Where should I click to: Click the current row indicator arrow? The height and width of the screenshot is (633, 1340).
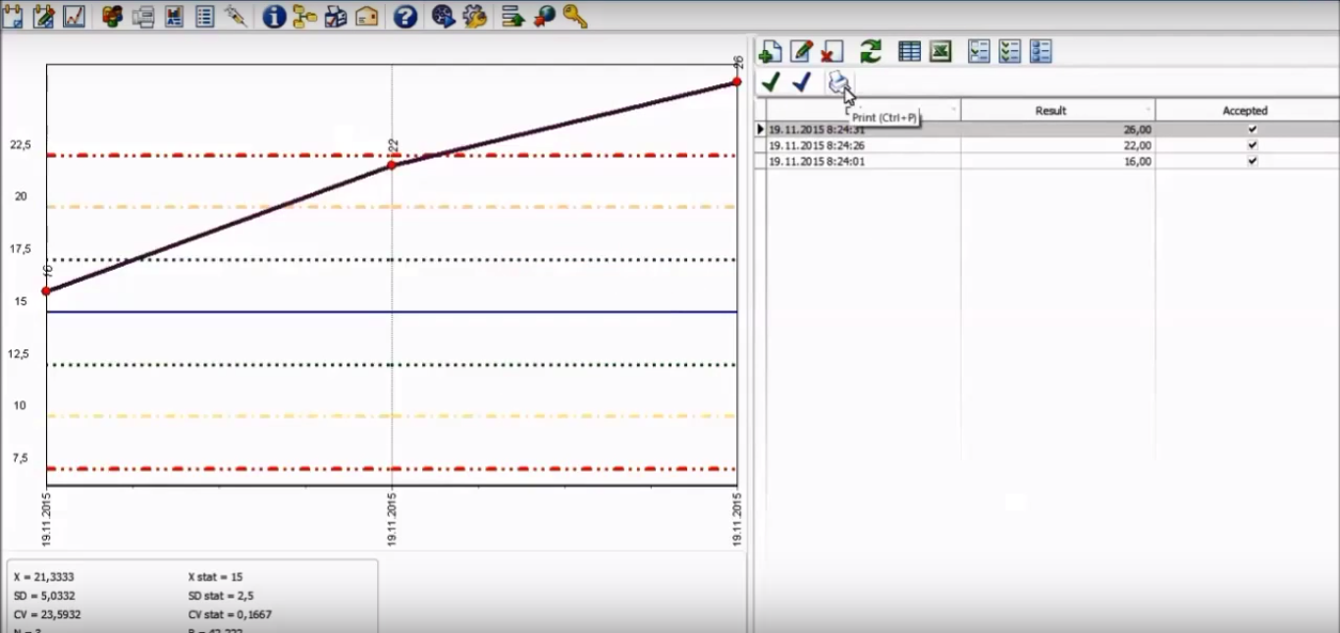coord(760,129)
